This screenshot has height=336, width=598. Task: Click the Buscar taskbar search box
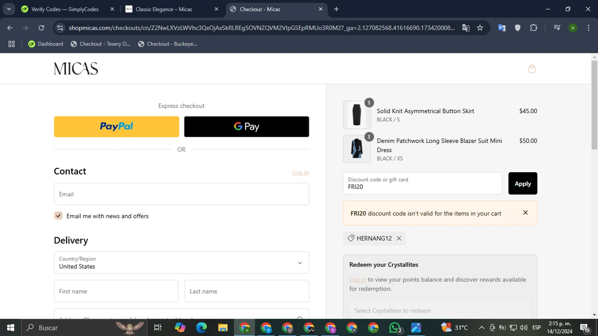click(x=84, y=328)
